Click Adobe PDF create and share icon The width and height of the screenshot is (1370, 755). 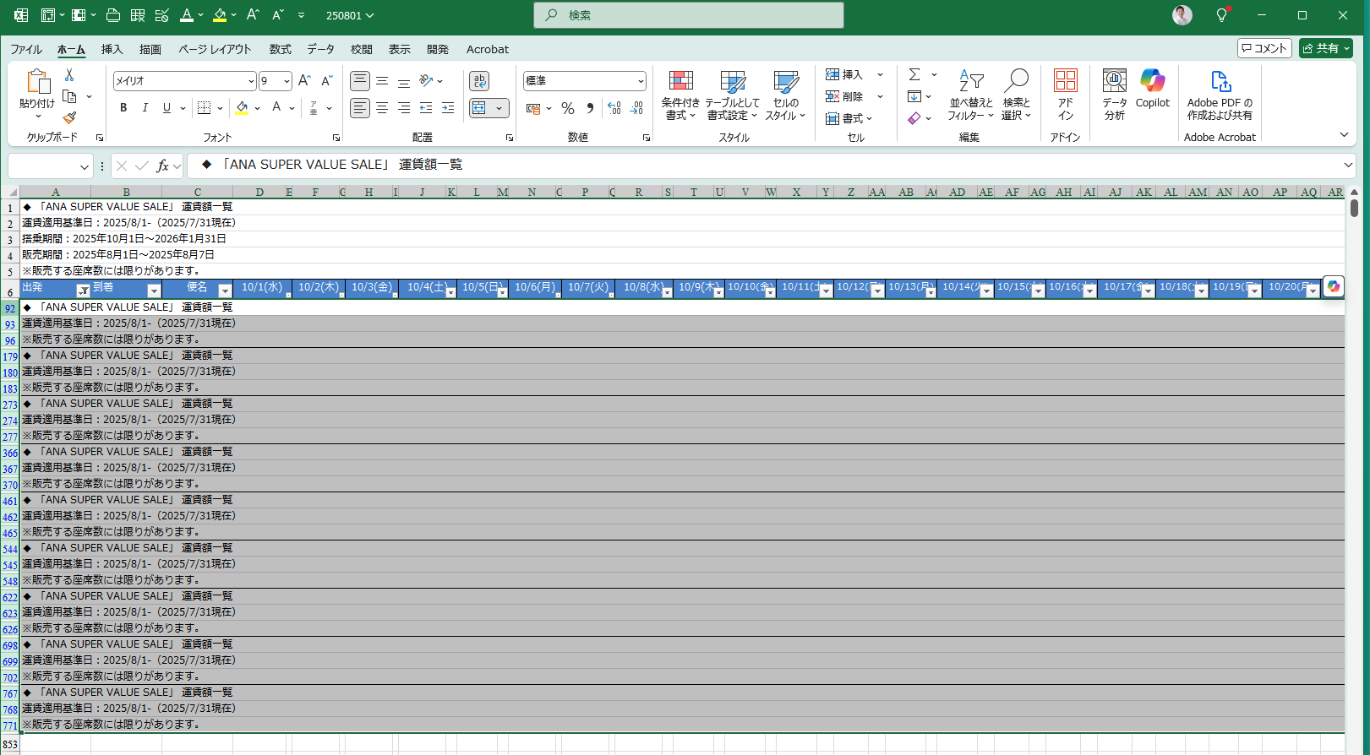[1220, 95]
